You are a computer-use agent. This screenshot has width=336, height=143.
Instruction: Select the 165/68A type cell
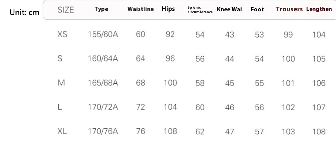click(103, 83)
